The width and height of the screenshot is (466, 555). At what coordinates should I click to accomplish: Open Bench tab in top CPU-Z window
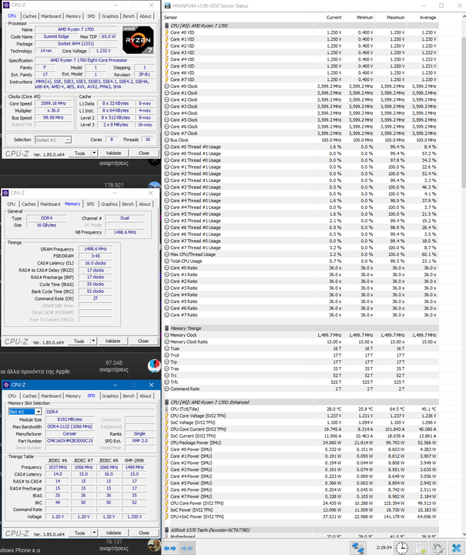129,16
